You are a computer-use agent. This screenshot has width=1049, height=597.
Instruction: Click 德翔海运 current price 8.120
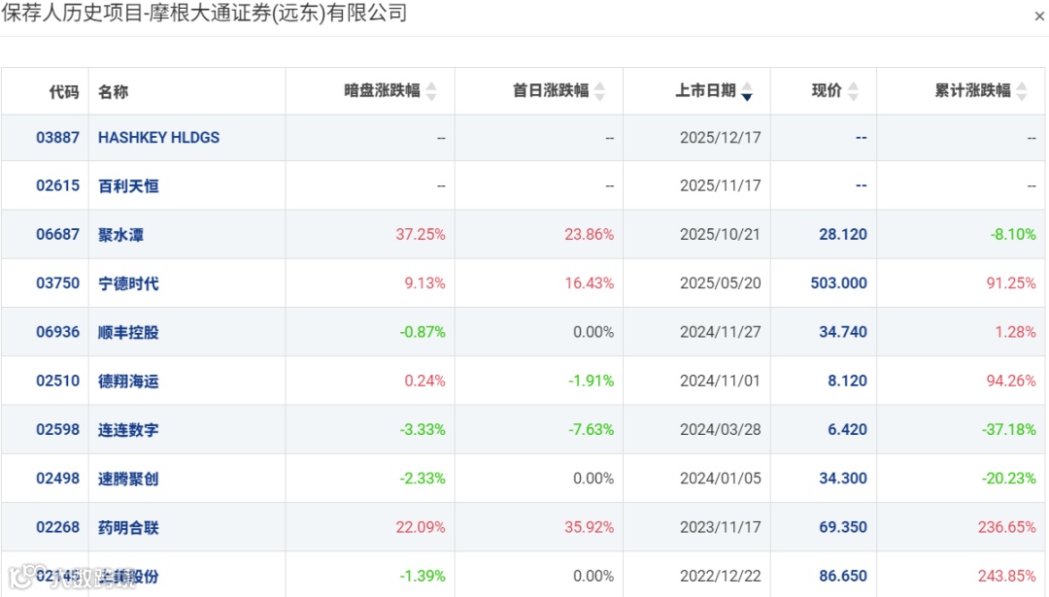848,381
